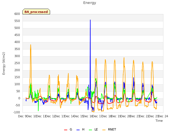Click the 300 y-axis tick label
180x135 pixels.
[17, 56]
